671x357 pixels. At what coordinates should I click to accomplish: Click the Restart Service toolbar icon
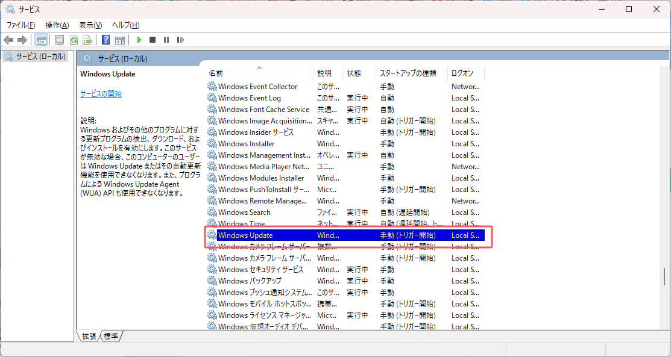click(x=180, y=40)
